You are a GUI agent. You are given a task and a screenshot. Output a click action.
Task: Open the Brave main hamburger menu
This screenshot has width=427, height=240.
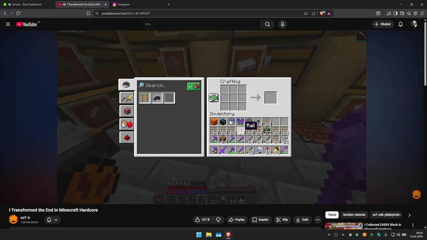tap(422, 13)
